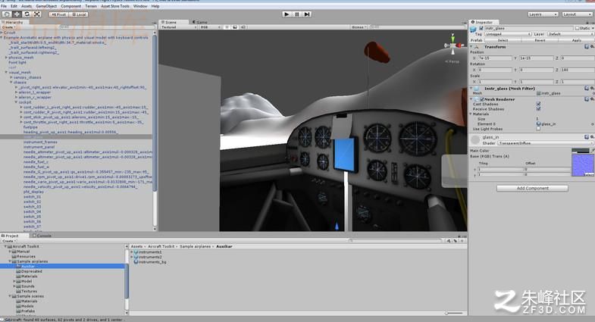Expand the Model folder in Project
Viewport: 595px width, 322px height.
coord(14,281)
